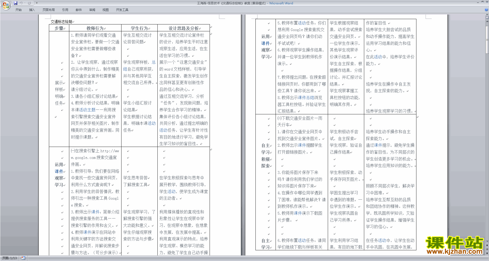This screenshot has width=489, height=261.
Task: Click the text 学生思考回答 in the student column
Action: coord(135,178)
